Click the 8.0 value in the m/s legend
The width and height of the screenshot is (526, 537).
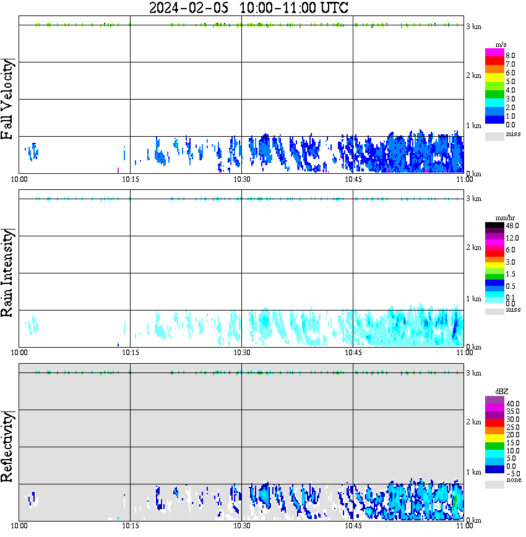pyautogui.click(x=511, y=56)
